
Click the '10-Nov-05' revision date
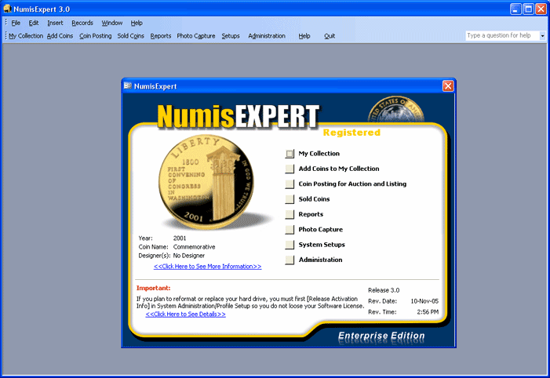424,301
